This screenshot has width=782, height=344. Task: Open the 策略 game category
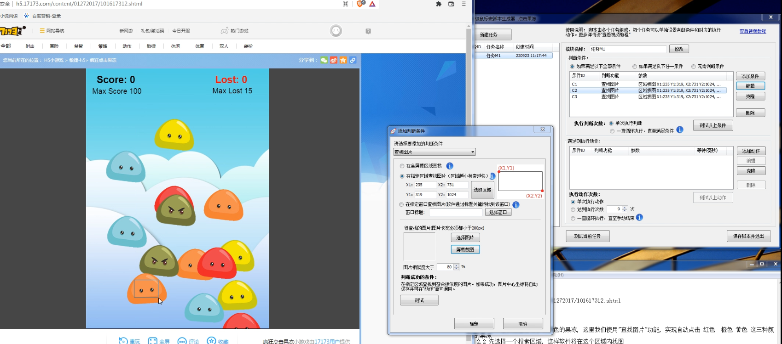coord(103,46)
